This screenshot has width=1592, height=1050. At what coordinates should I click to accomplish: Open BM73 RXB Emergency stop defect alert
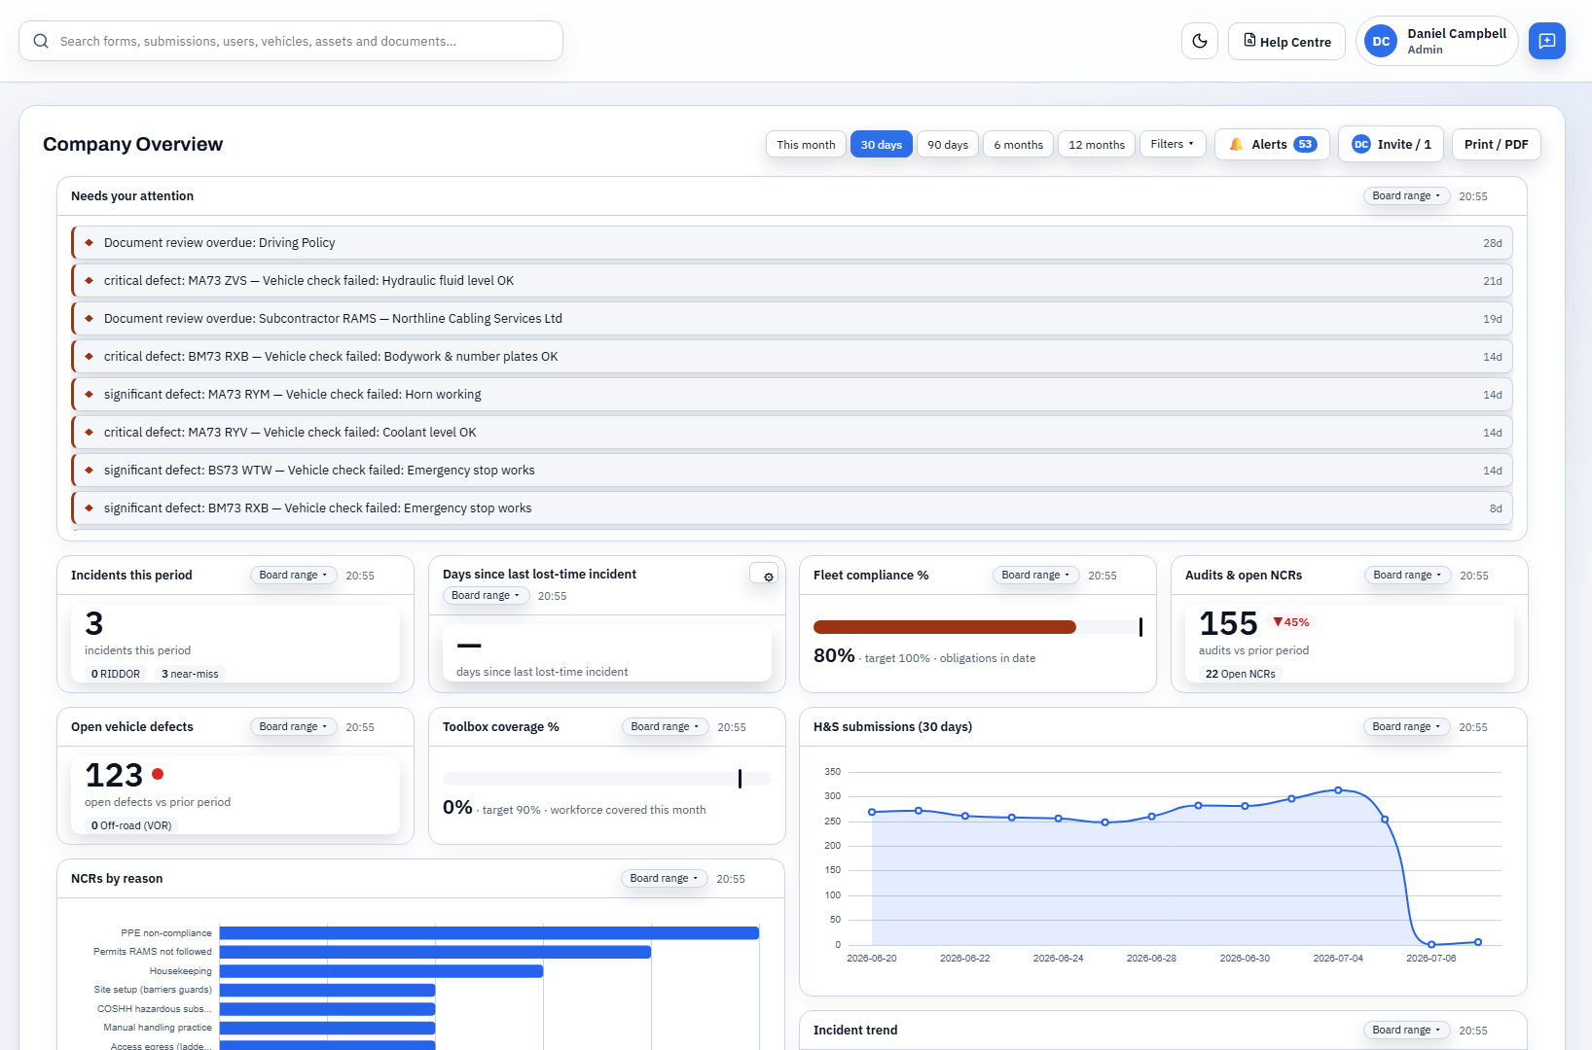pyautogui.click(x=792, y=507)
